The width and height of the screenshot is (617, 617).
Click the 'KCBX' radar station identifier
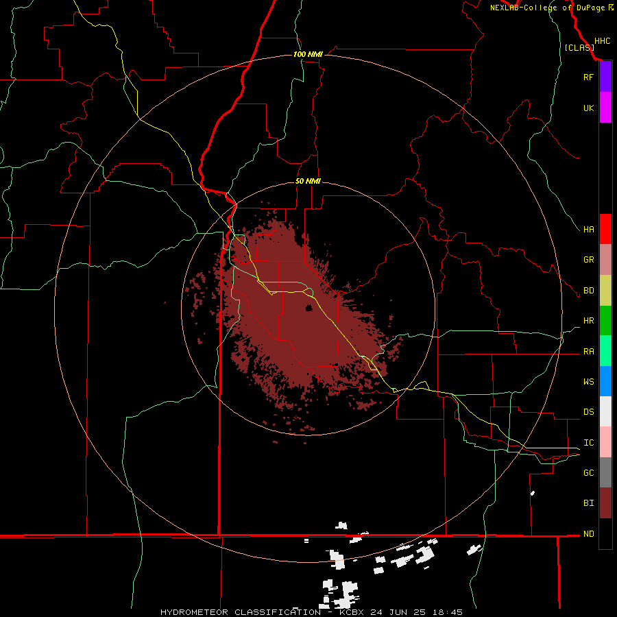tap(352, 612)
